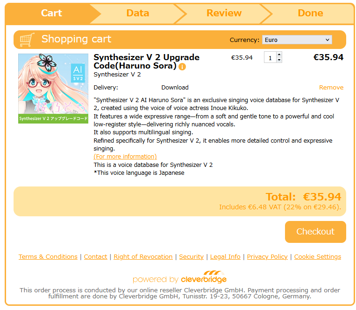Click the Haruno Sora product thumbnail

coord(53,89)
